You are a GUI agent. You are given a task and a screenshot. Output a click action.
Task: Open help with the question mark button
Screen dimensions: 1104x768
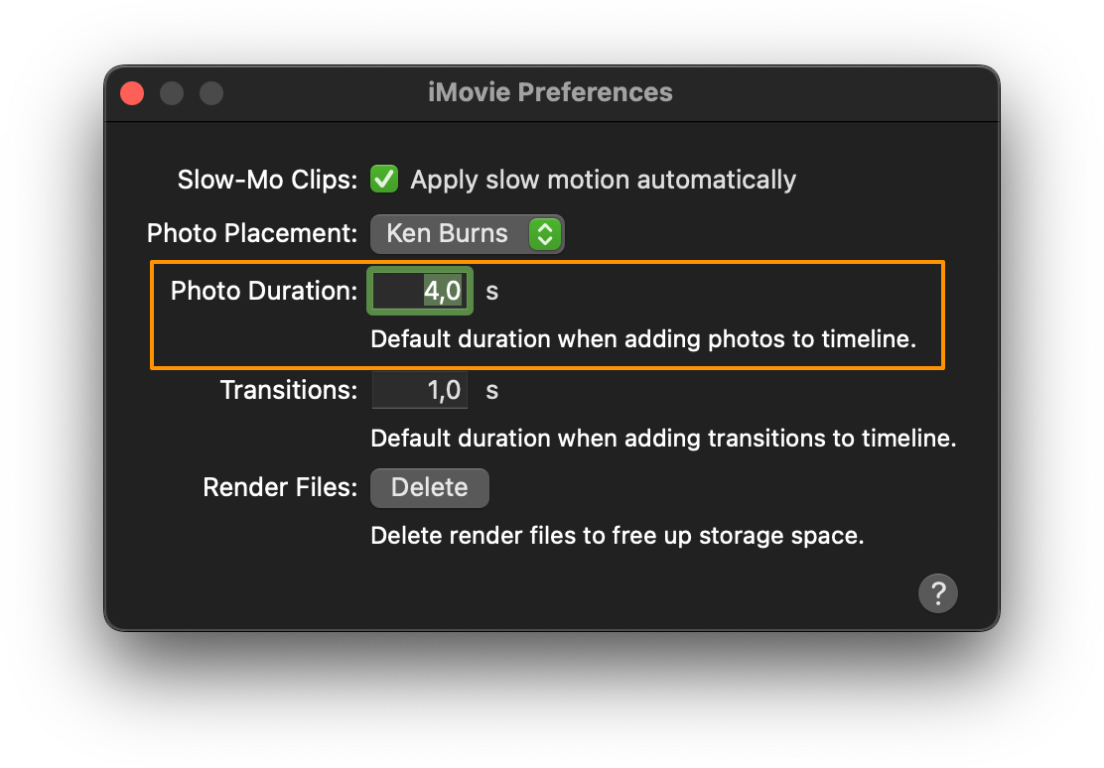[x=938, y=593]
